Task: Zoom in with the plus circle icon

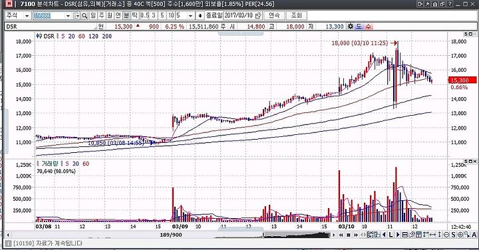Action: (460, 235)
